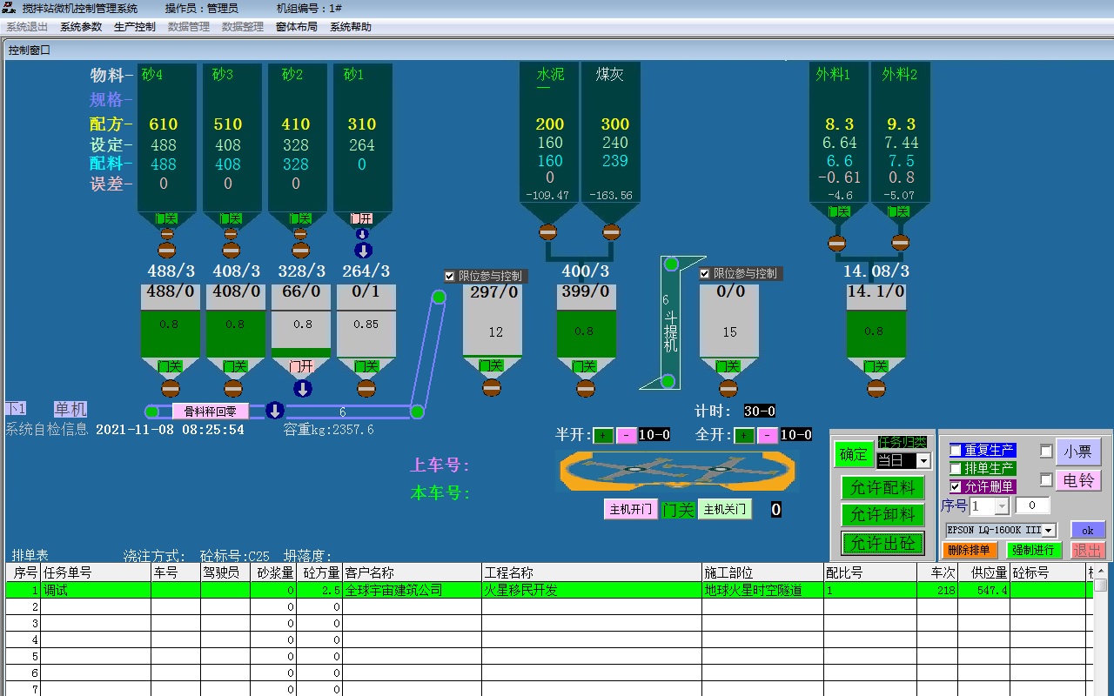Screen dimensions: 1114x696
Task: Toggle the checkbox beside the 小票 button
Action: pos(1046,452)
